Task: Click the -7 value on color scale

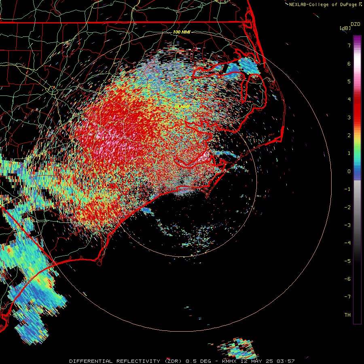Action: [x=347, y=297]
